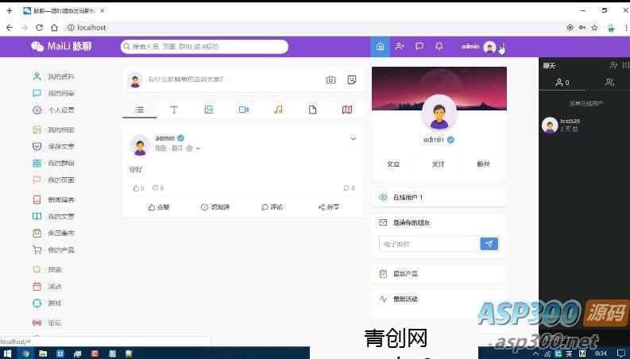Switch to the group chats tab
The width and height of the screenshot is (630, 359).
[x=609, y=83]
